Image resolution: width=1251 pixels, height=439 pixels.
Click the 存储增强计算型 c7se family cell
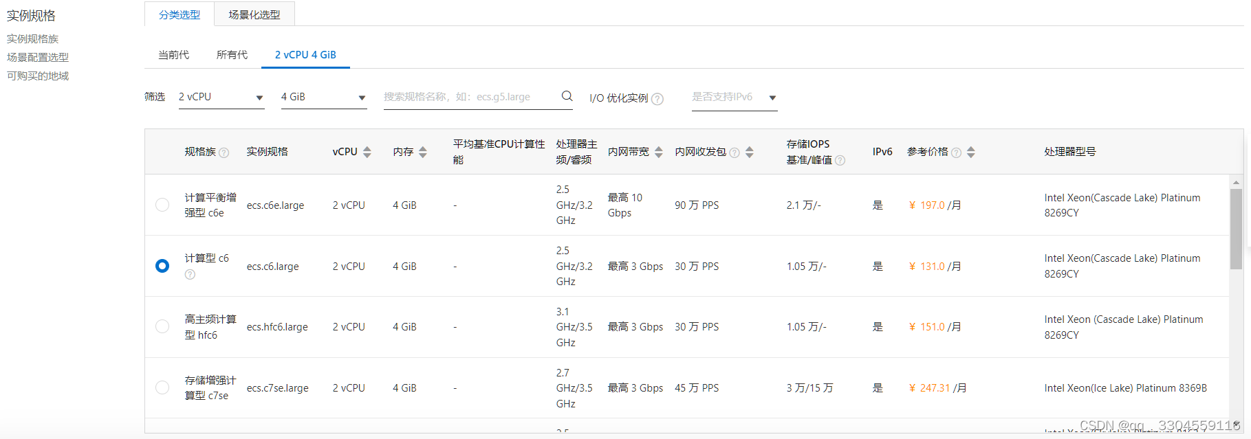coord(210,387)
